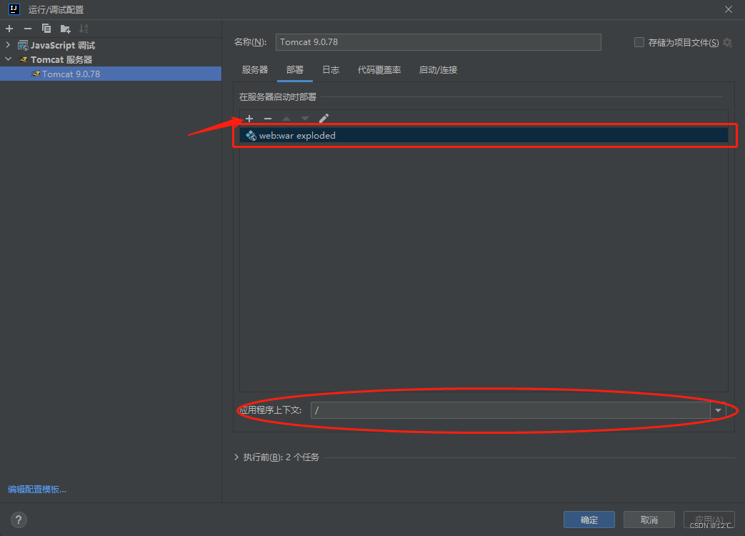The height and width of the screenshot is (536, 745).
Task: Add a new run configuration with plus icon
Action: pyautogui.click(x=9, y=29)
